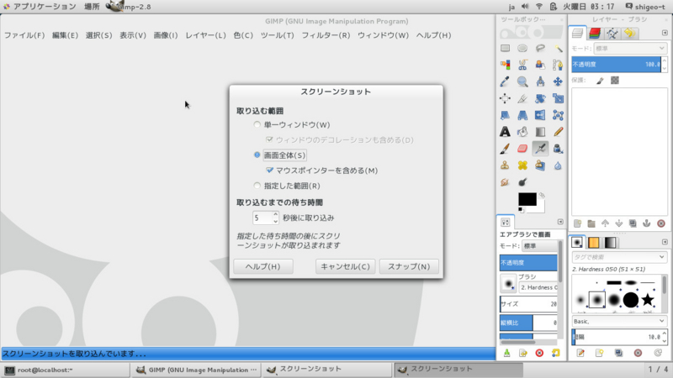Click the black foreground color swatch

pos(527,199)
